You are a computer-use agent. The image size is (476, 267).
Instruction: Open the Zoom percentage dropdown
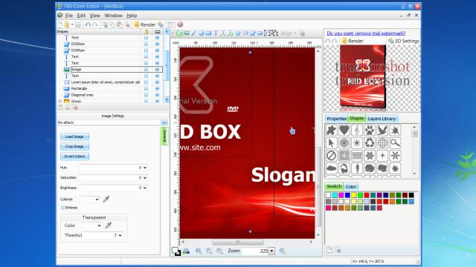coord(271,251)
